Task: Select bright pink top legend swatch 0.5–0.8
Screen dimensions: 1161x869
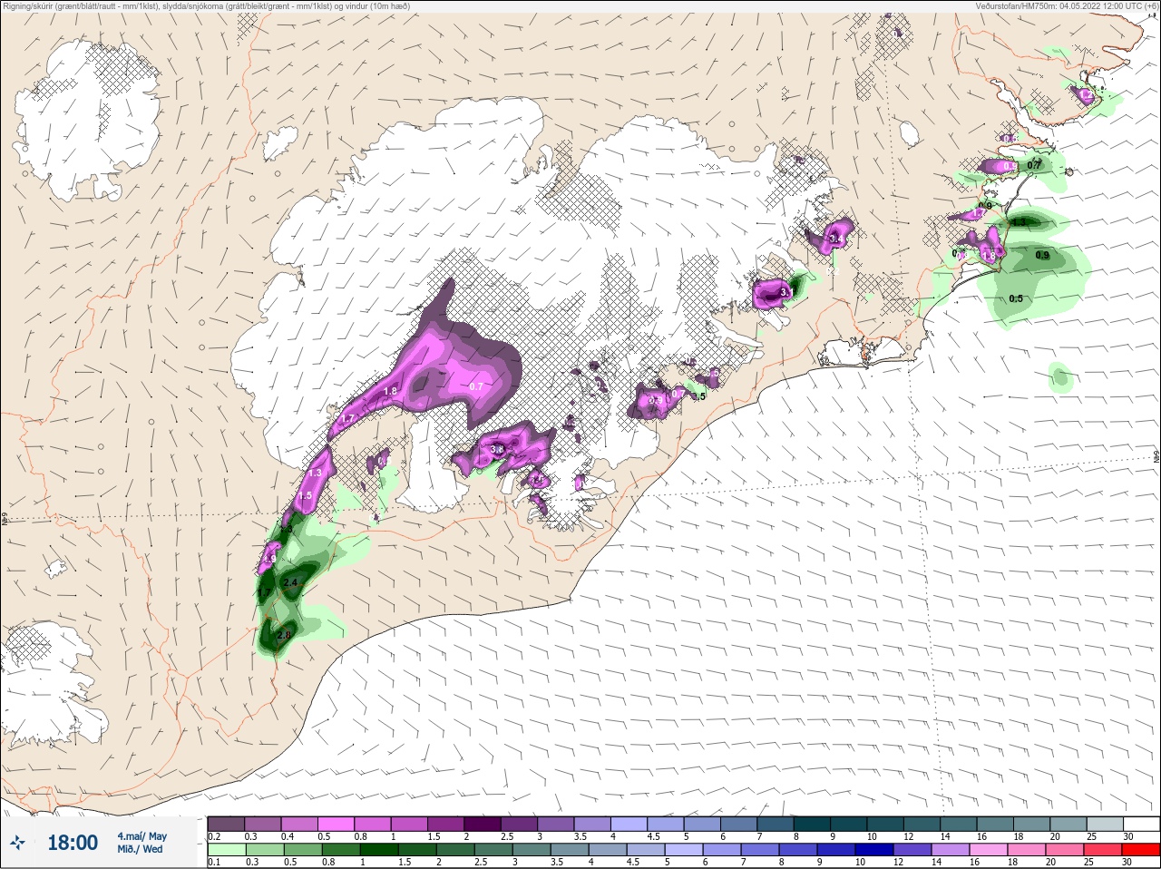Action: 336,824
